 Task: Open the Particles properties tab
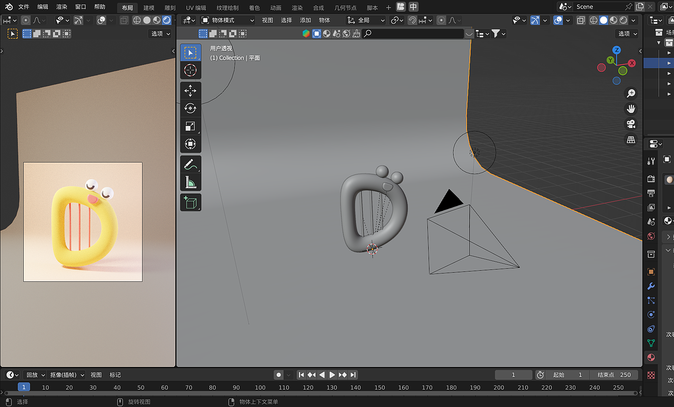pos(651,301)
